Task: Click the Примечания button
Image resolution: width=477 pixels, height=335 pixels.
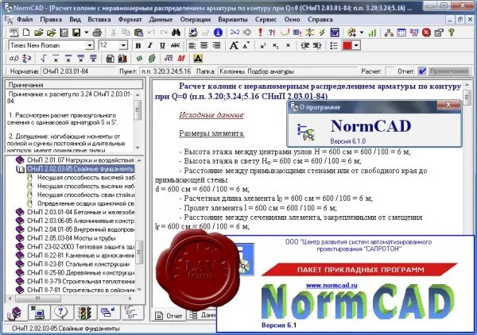Action: [449, 71]
